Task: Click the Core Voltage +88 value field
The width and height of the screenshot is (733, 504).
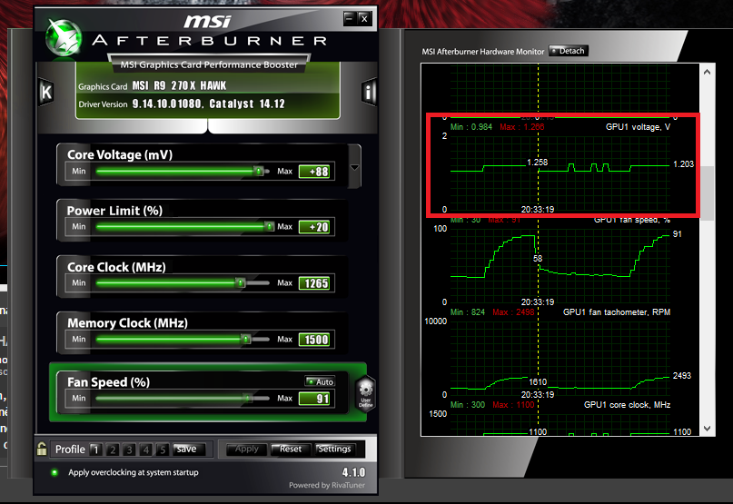Action: (316, 172)
